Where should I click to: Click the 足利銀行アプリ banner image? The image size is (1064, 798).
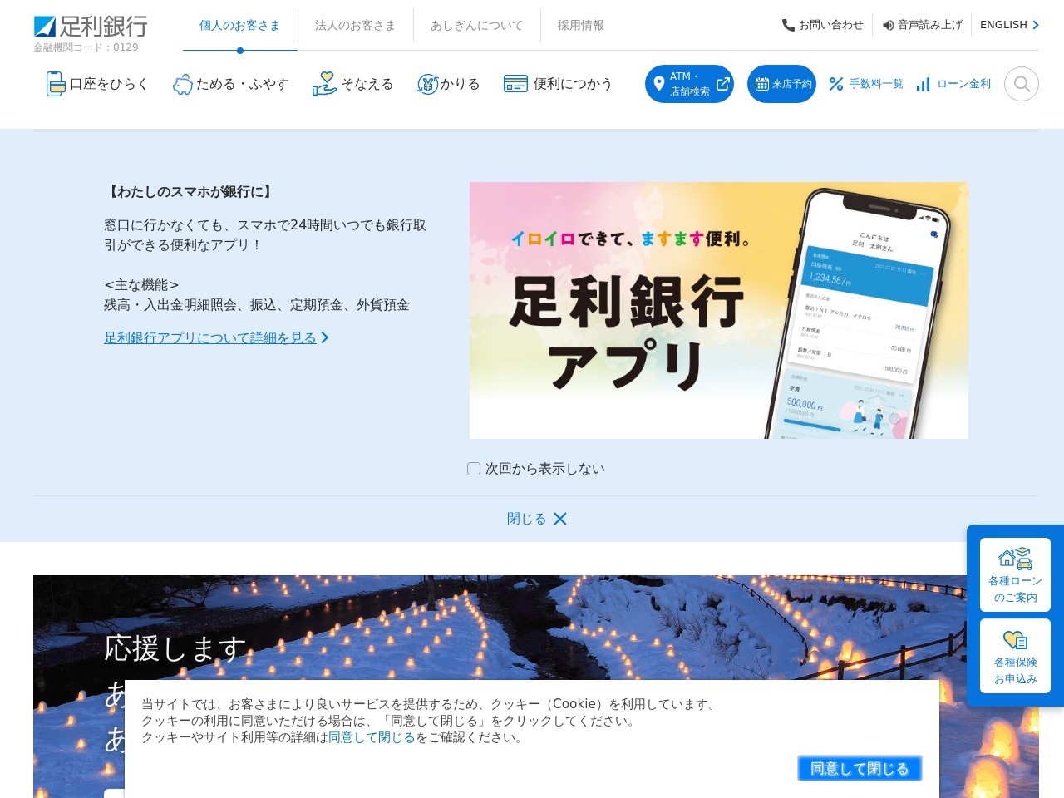(x=718, y=310)
